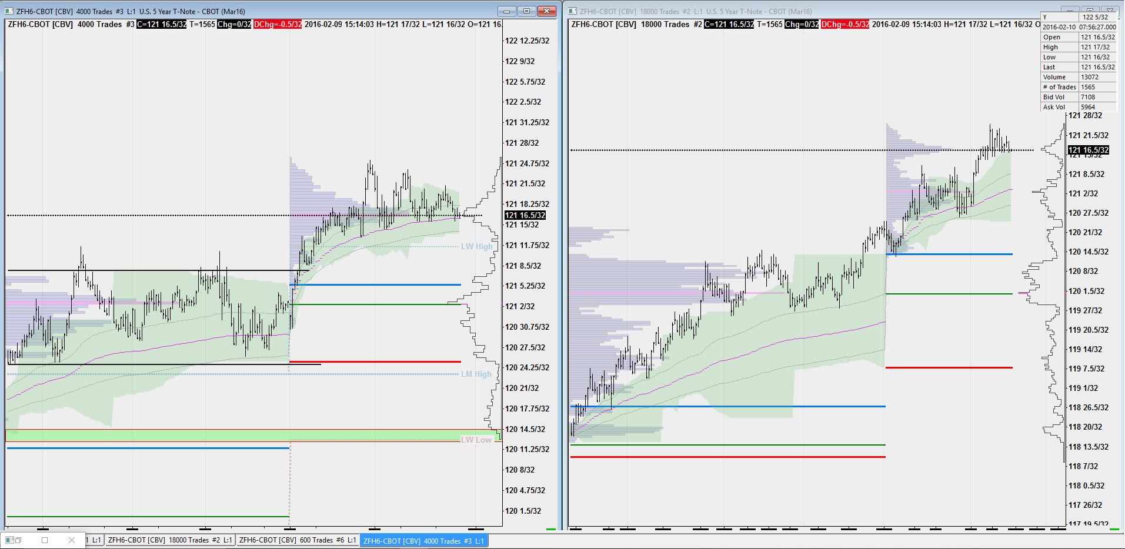Image resolution: width=1125 pixels, height=549 pixels.
Task: Close the 4000 Trades chart window
Action: coord(547,11)
